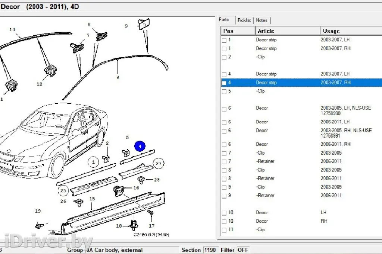
Task: Select circled callout 1 in the diagram
Action: 93,161
